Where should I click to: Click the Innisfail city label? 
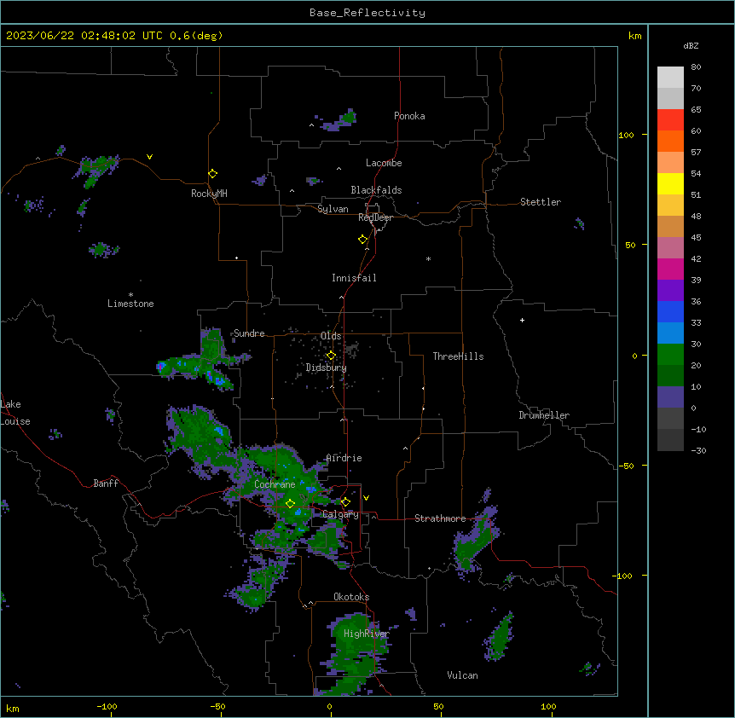point(354,278)
